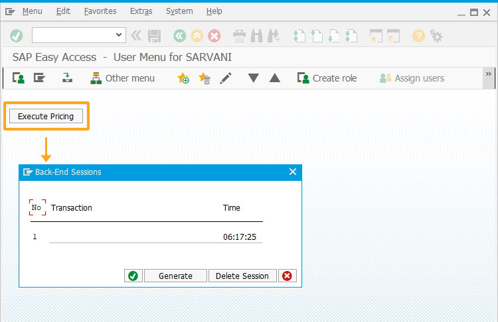This screenshot has width=498, height=322.
Task: Click the Change Favorites pencil icon
Action: click(226, 78)
